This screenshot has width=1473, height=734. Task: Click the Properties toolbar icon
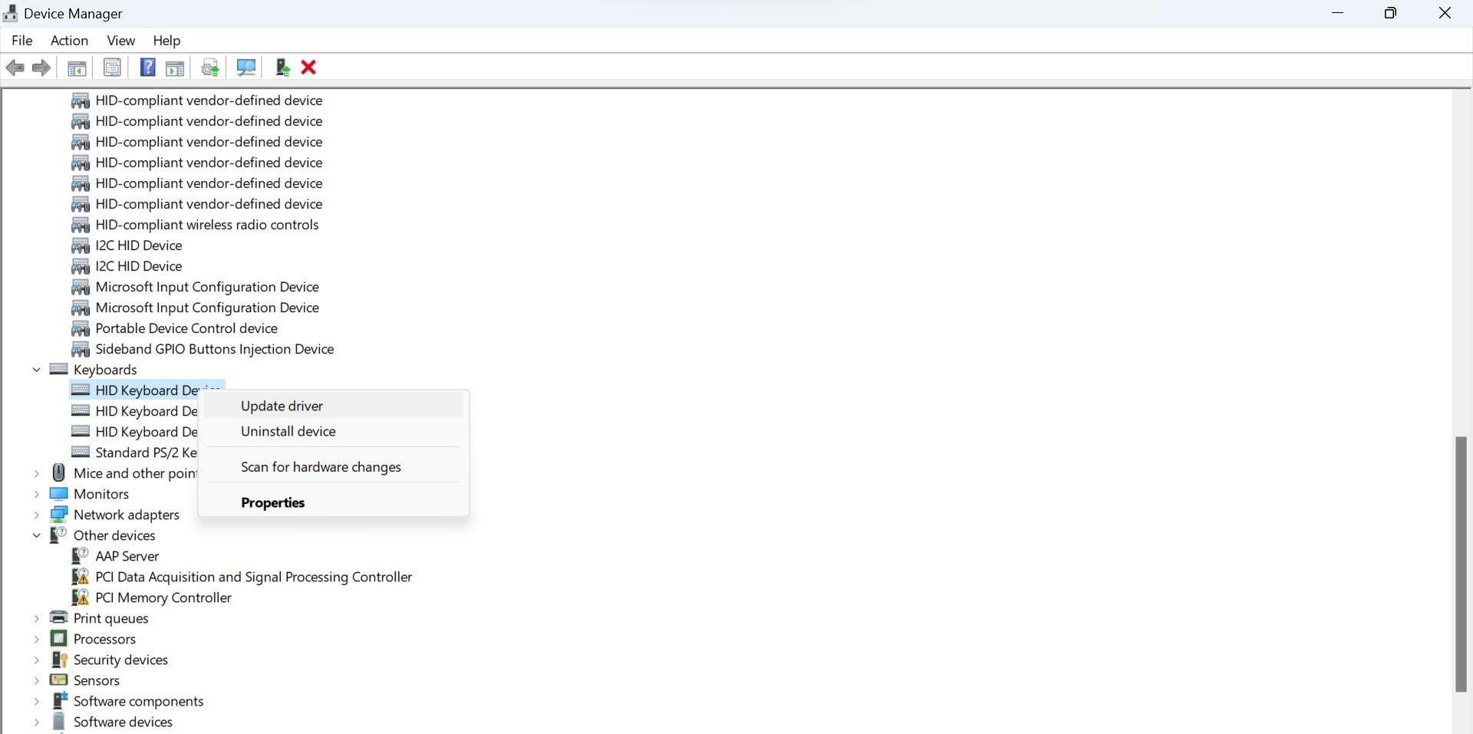(x=112, y=67)
